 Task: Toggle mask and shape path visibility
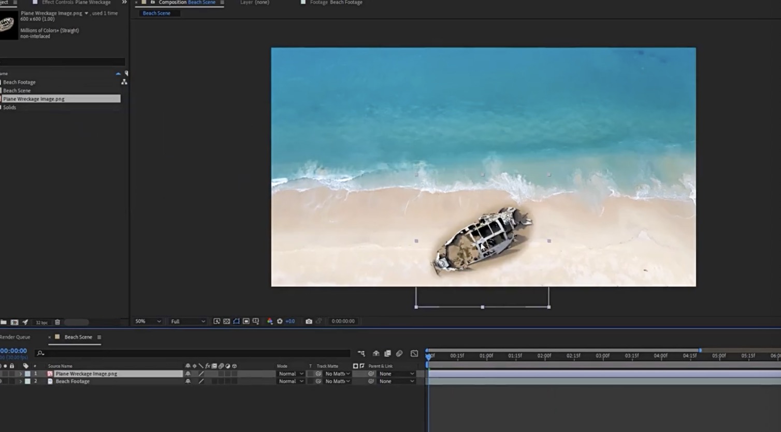click(236, 321)
